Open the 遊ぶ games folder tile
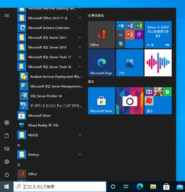The image size is (185, 192). click(158, 101)
